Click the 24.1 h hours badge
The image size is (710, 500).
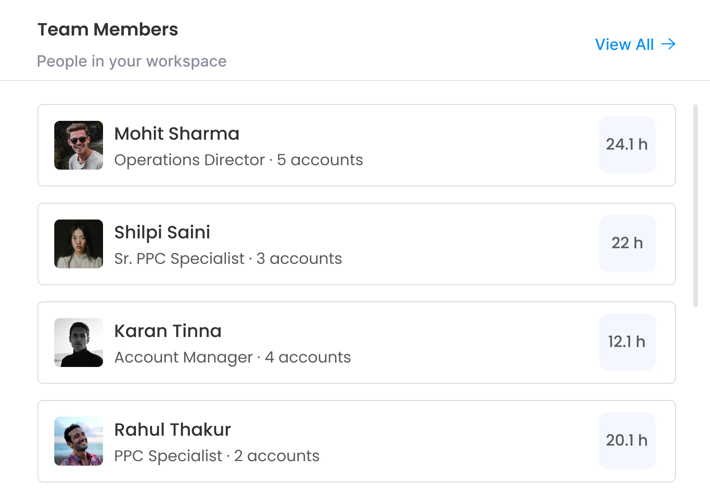627,145
